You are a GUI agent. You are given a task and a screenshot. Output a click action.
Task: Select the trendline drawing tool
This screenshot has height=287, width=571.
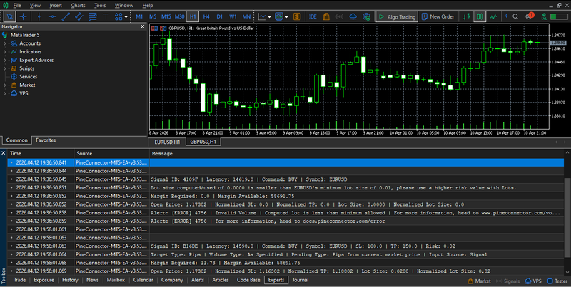pyautogui.click(x=66, y=16)
